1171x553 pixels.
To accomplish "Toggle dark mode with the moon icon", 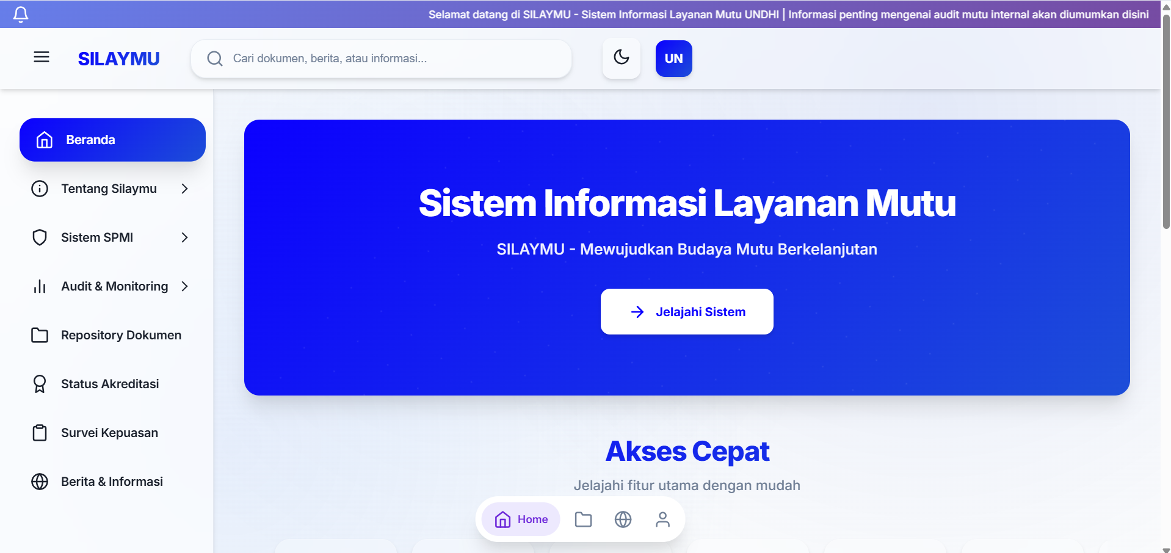I will pos(621,58).
